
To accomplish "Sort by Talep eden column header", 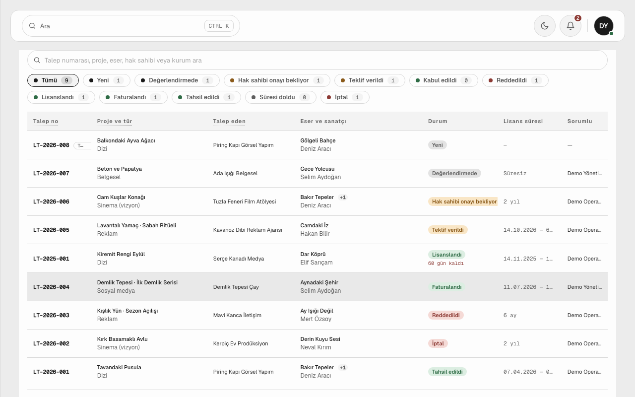I will pos(229,121).
